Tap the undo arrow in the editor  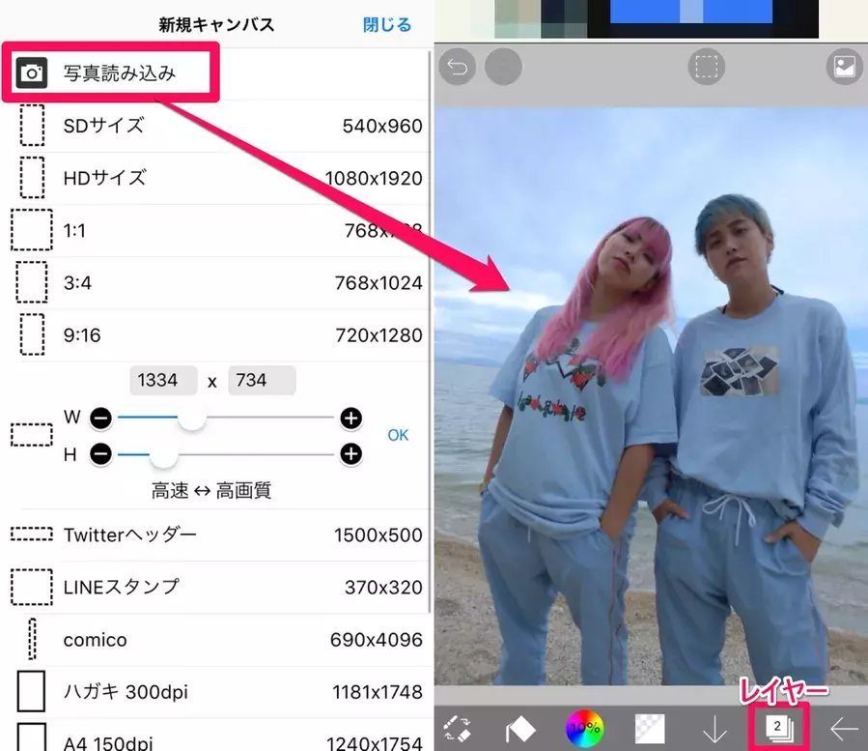(458, 67)
